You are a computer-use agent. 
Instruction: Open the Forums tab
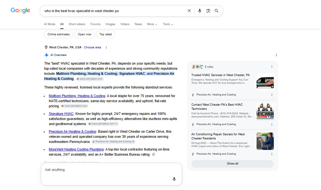coord(95,24)
